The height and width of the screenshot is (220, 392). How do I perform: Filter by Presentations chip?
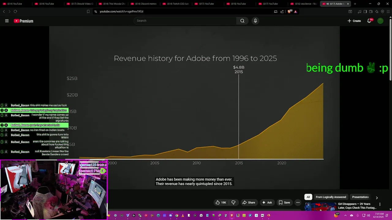(x=360, y=197)
